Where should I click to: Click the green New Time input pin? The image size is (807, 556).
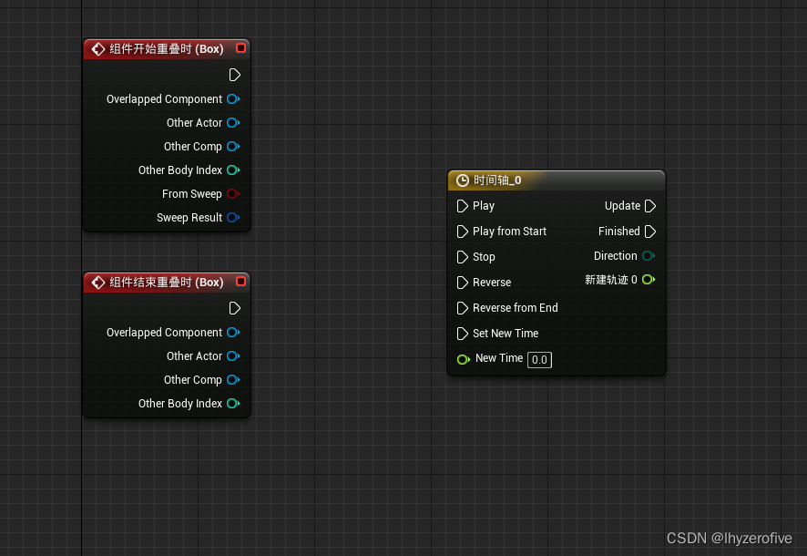click(x=464, y=359)
